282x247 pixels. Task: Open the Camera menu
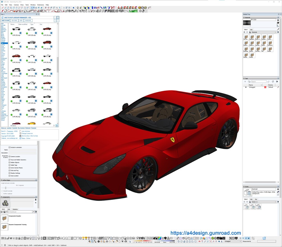tap(16, 5)
